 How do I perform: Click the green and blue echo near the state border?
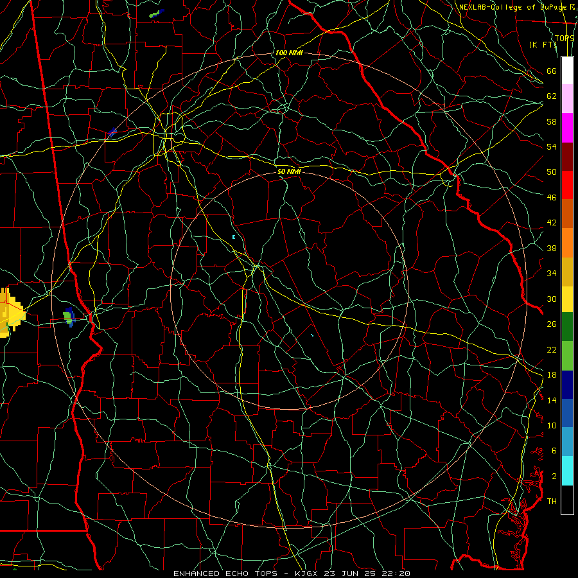click(69, 317)
